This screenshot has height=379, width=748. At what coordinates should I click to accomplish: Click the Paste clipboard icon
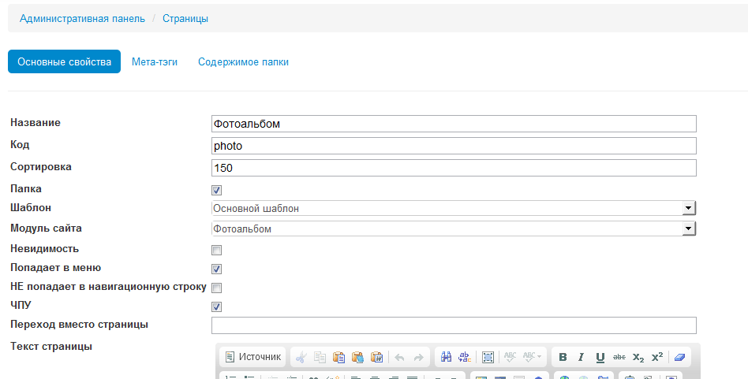point(338,357)
